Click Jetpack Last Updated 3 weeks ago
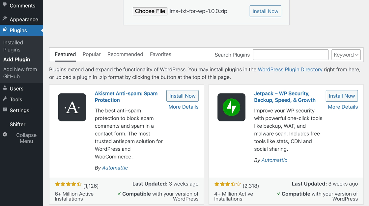Screen dimensions: 369x206 coord(325,184)
